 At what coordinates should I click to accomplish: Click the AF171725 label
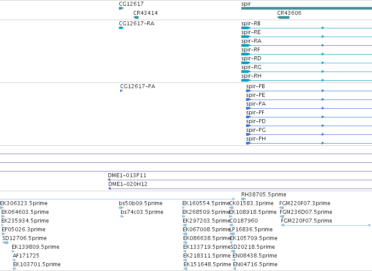26,256
